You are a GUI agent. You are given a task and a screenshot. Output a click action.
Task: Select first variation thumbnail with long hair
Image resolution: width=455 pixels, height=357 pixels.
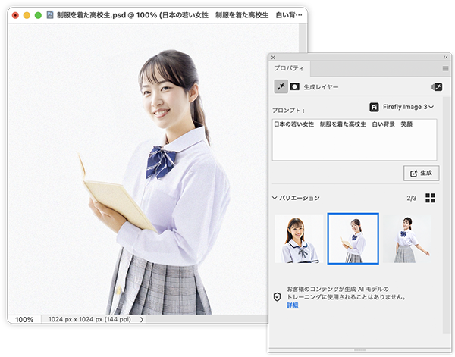tap(299, 239)
